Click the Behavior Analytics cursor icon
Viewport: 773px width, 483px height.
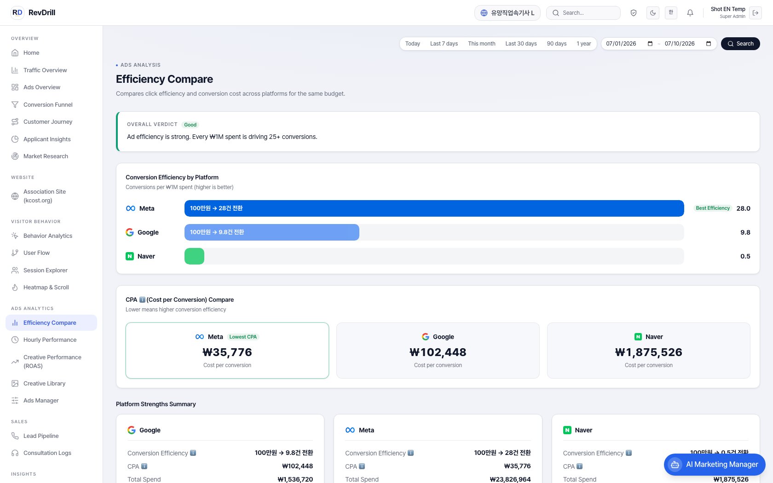tap(15, 236)
